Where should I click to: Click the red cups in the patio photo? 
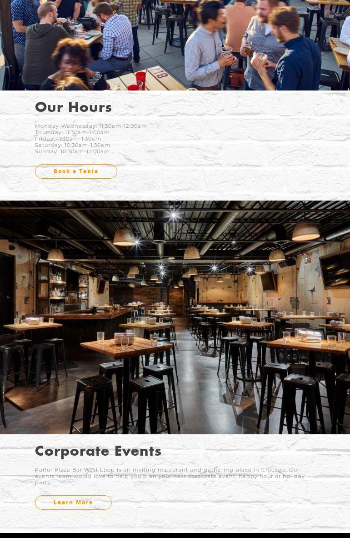(x=138, y=81)
